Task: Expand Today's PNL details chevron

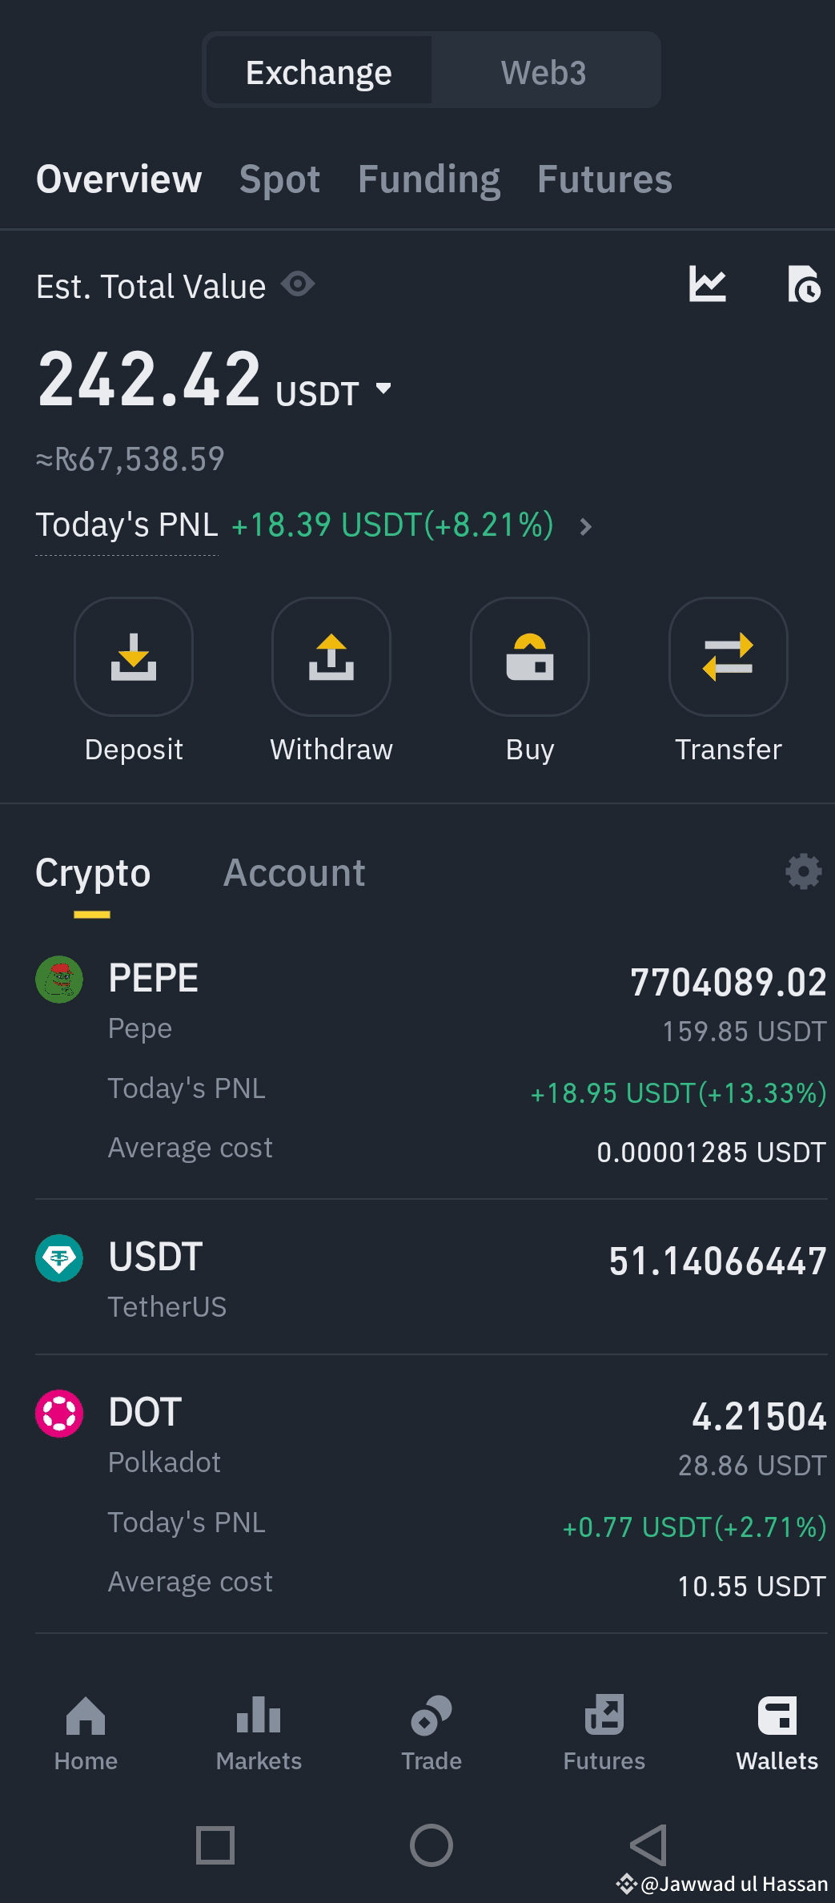Action: tap(586, 526)
